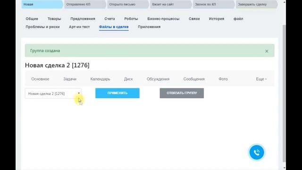Open the файл tab
302x170 pixels.
238,19
